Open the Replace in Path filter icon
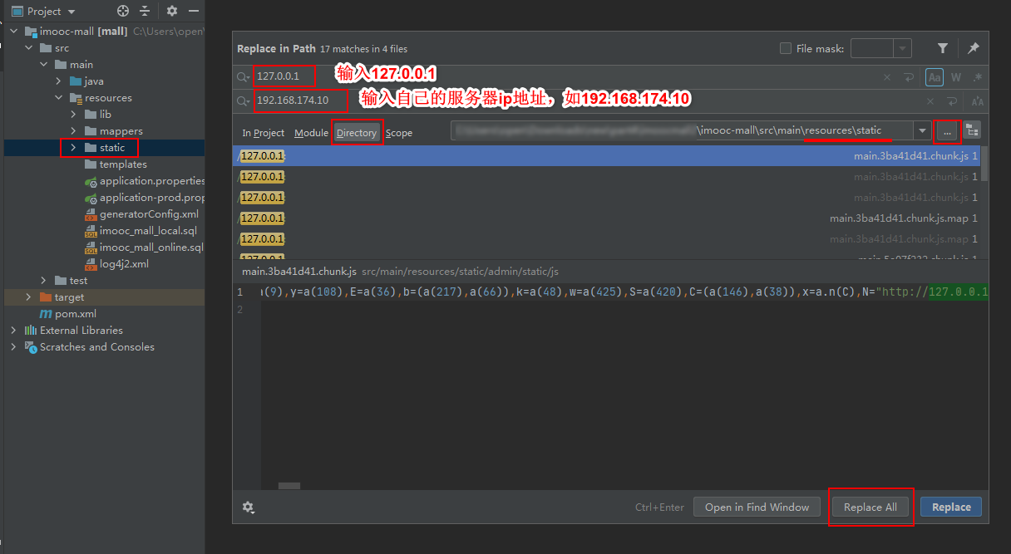The width and height of the screenshot is (1011, 554). coord(943,48)
